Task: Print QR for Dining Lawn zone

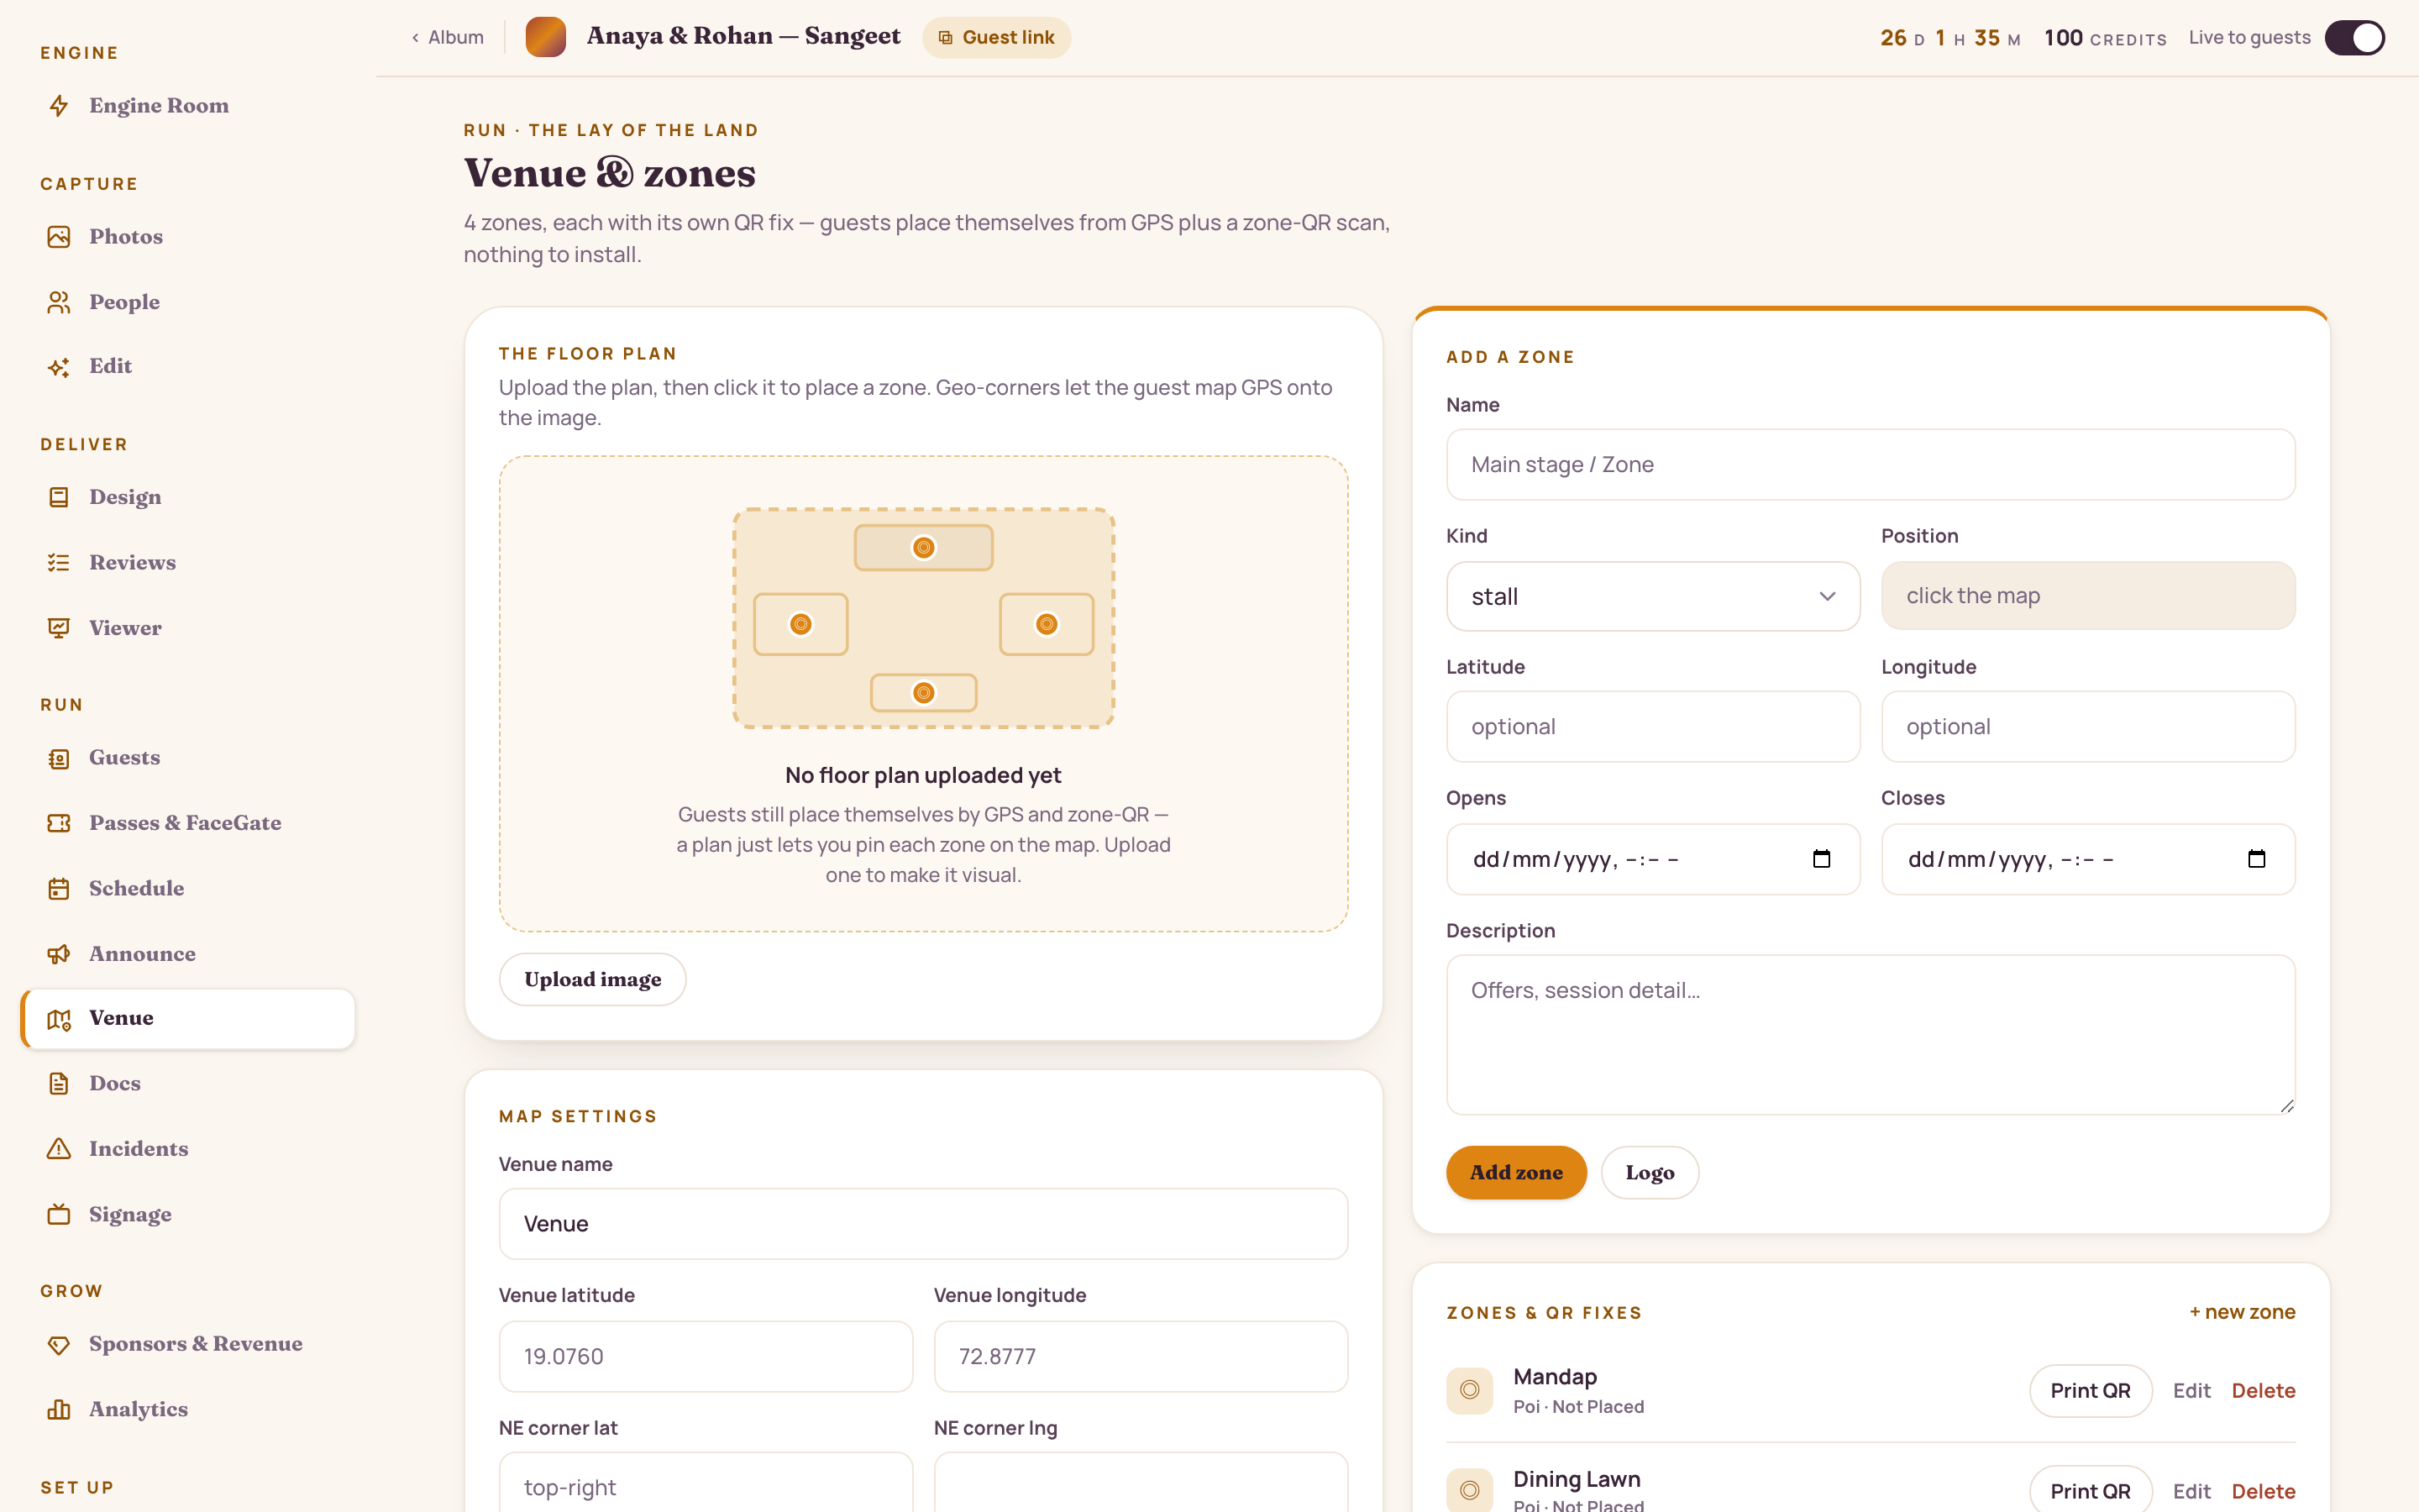Action: pos(2090,1490)
